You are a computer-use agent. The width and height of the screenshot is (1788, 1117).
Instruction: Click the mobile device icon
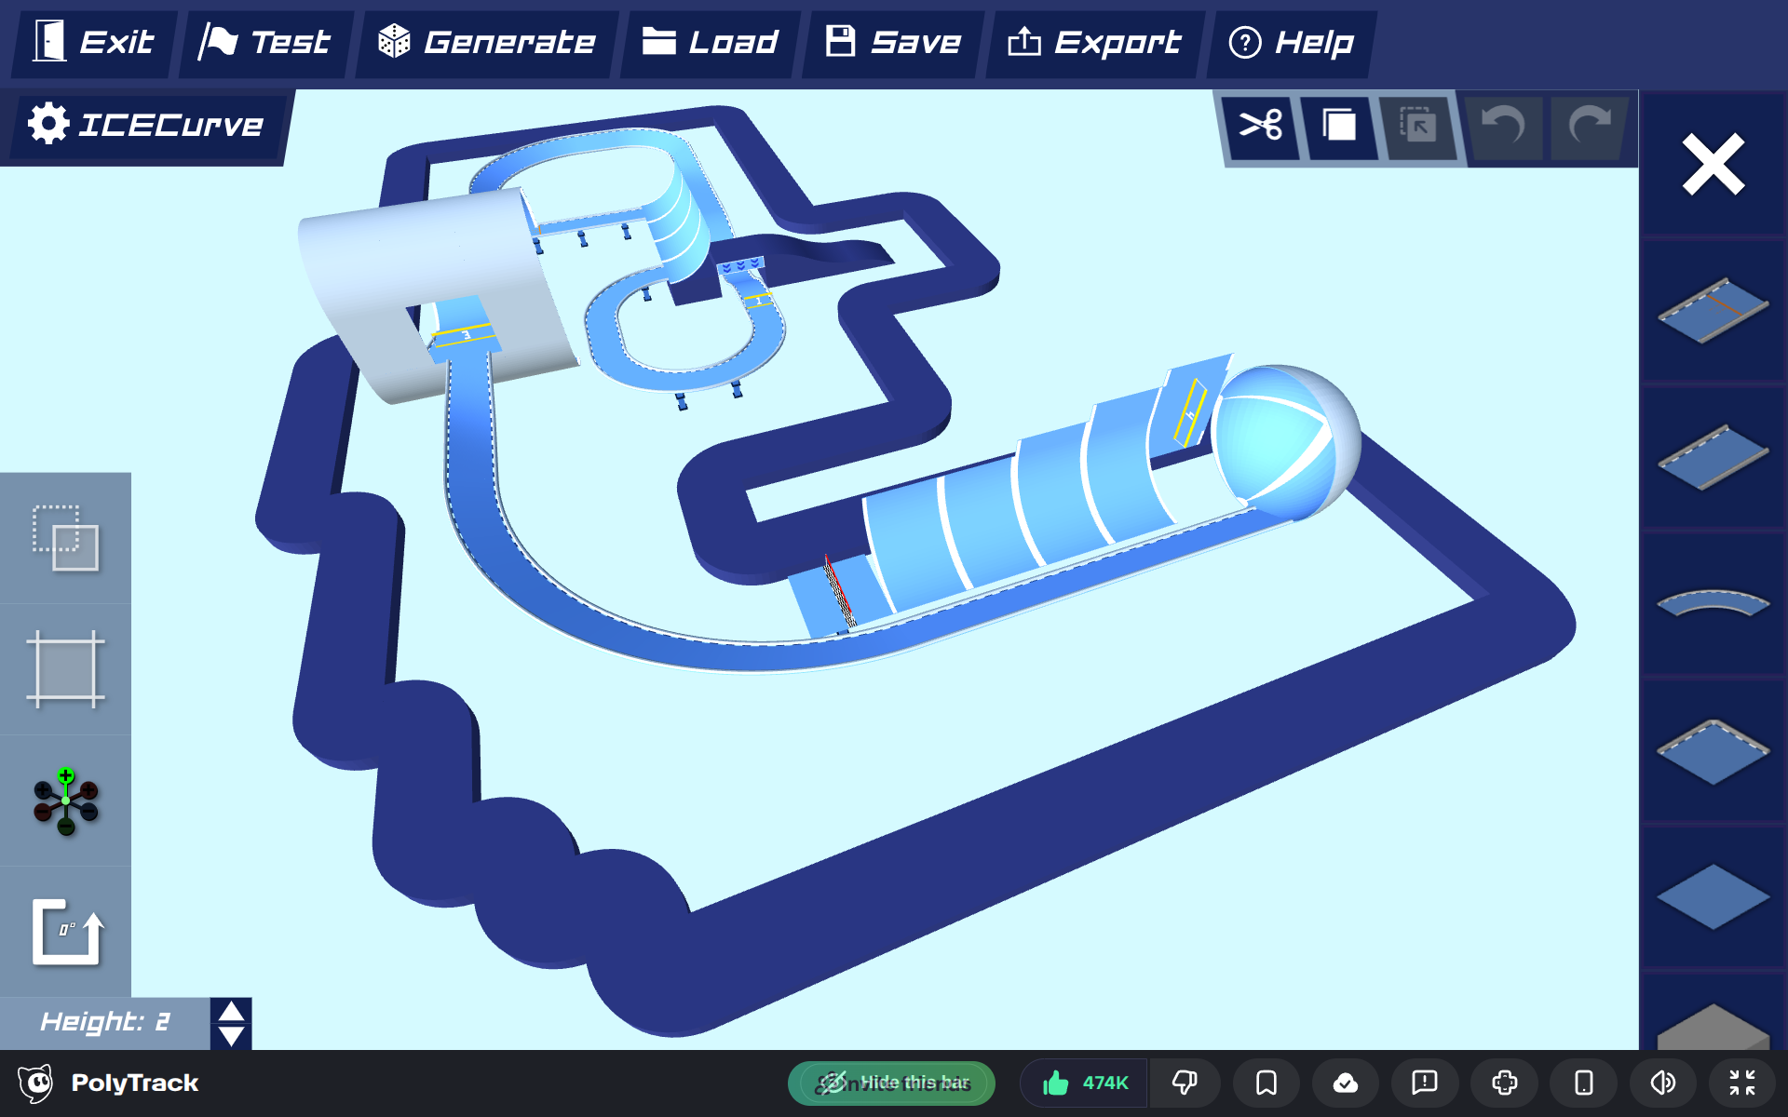coord(1583,1083)
